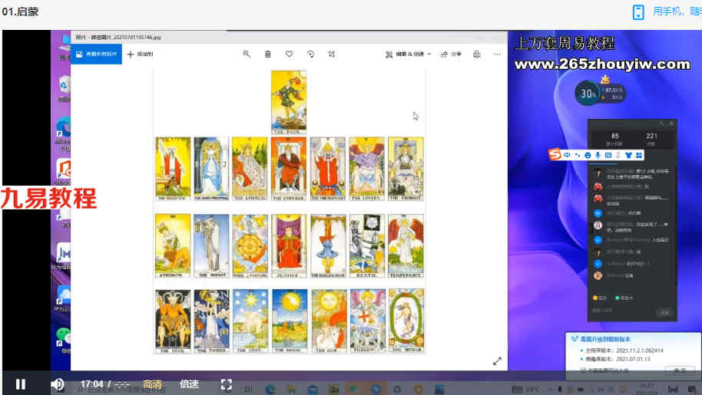The width and height of the screenshot is (702, 395).
Task: Delete the photo with trash icon
Action: pos(268,54)
